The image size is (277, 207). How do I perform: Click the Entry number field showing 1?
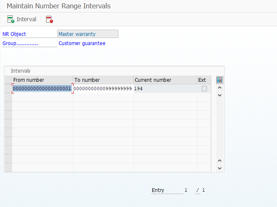coord(186,190)
